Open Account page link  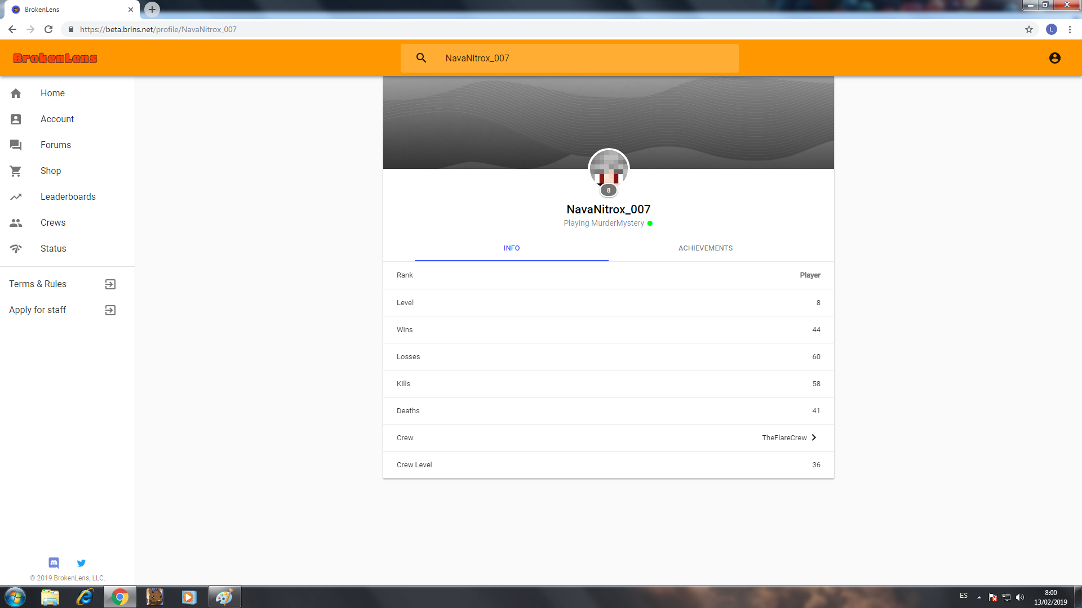57,119
